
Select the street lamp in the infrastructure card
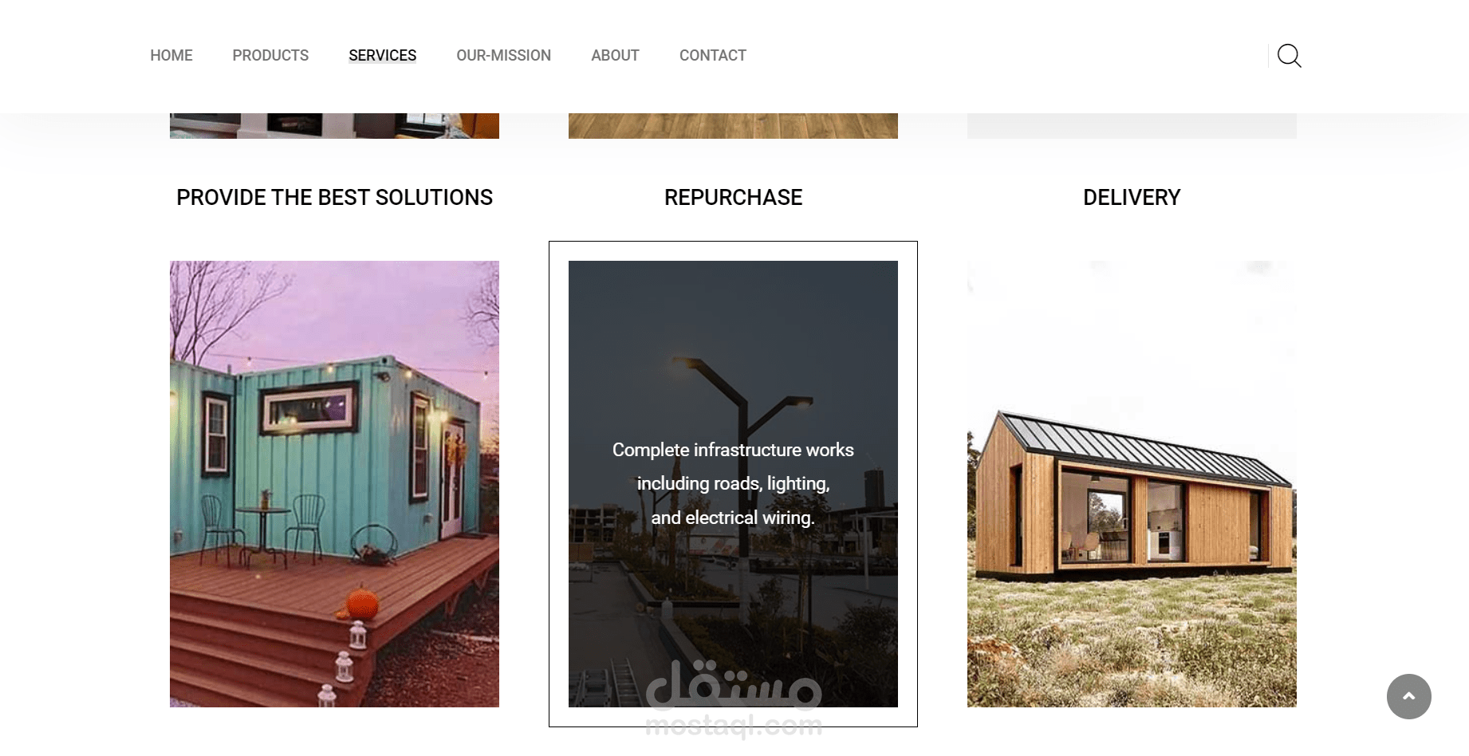pyautogui.click(x=738, y=399)
